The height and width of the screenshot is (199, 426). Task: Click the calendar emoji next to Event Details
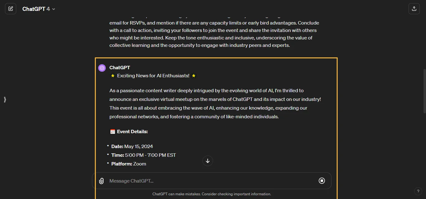[112, 131]
